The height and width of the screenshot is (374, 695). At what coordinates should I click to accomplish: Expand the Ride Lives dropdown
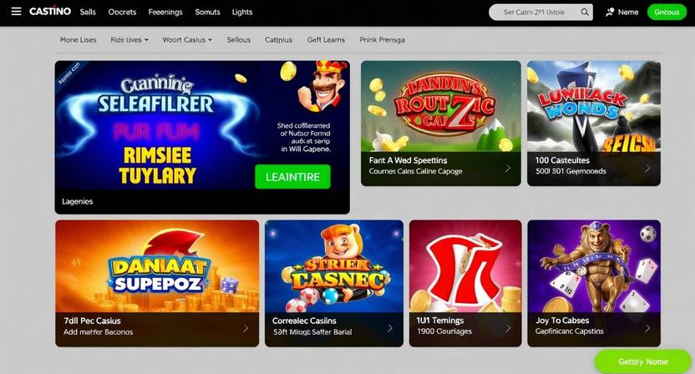129,40
